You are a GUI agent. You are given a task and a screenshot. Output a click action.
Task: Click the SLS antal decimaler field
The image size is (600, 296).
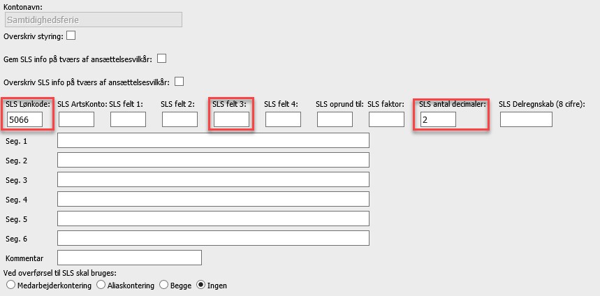(438, 119)
